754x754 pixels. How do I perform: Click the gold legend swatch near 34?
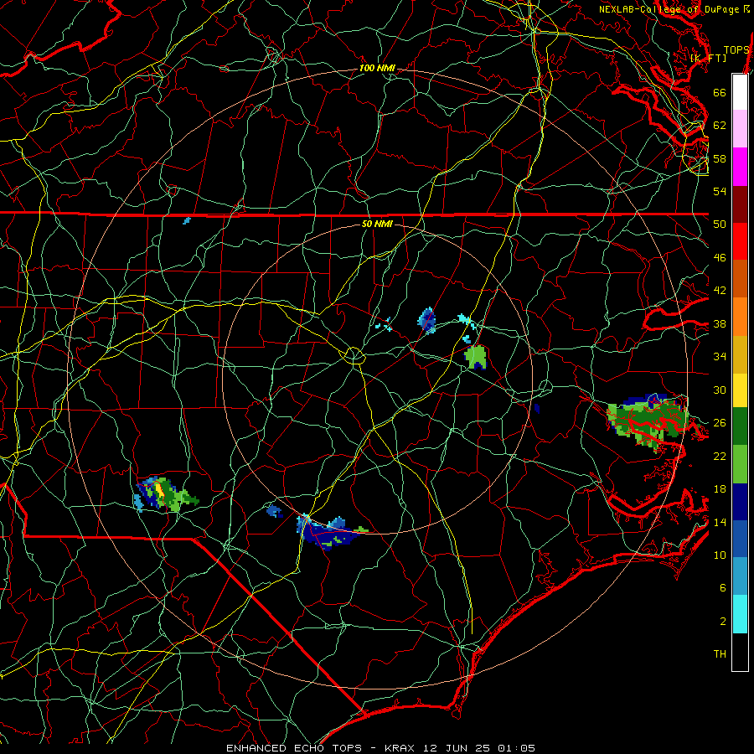pos(740,355)
